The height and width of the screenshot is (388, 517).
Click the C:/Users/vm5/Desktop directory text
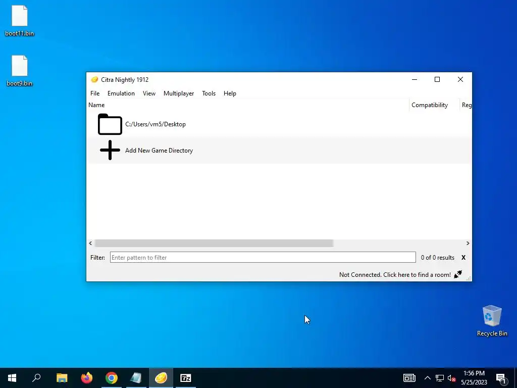click(x=156, y=124)
